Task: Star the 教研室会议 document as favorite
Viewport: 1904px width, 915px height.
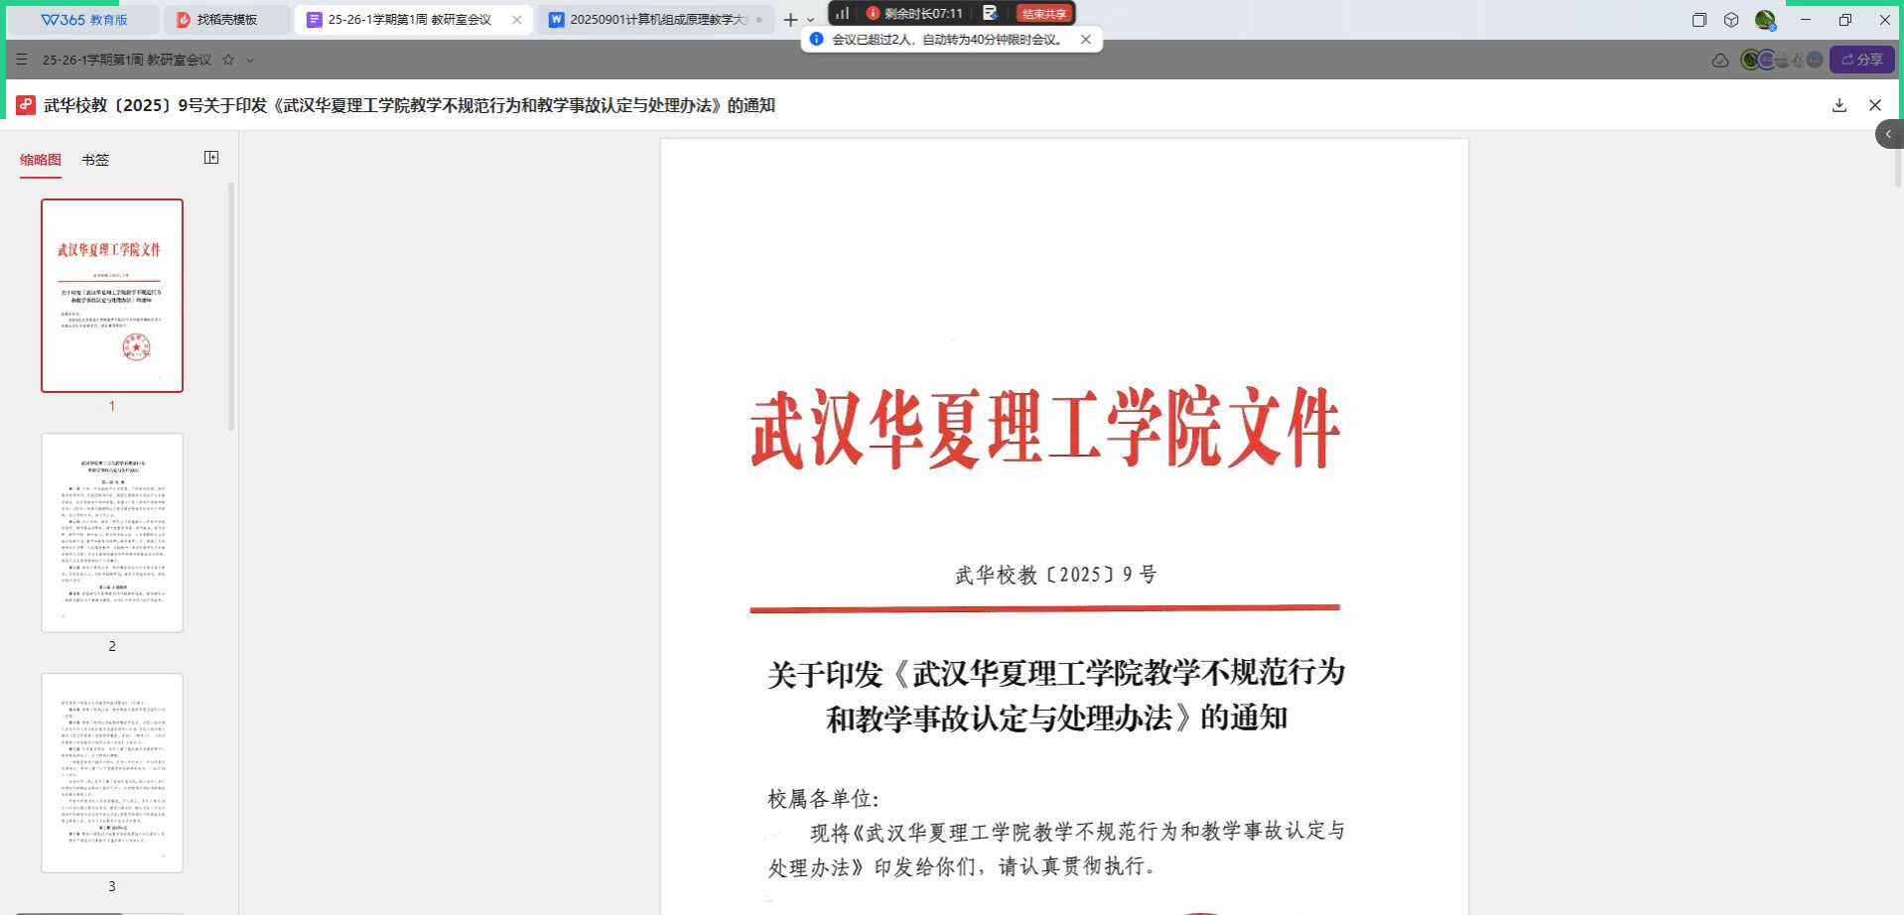Action: pyautogui.click(x=228, y=60)
